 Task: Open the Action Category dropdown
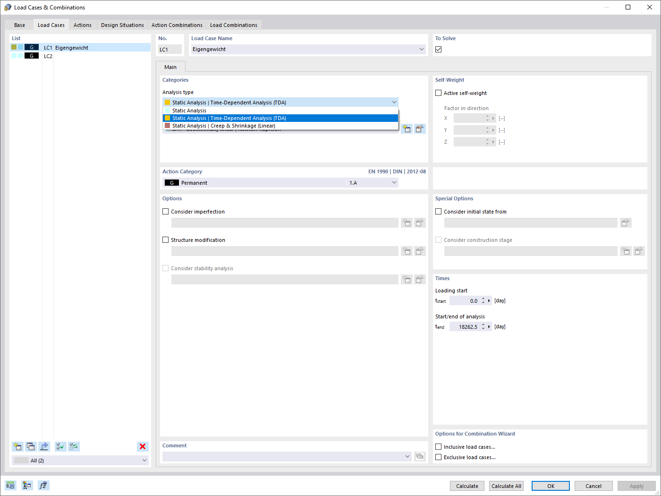click(395, 182)
